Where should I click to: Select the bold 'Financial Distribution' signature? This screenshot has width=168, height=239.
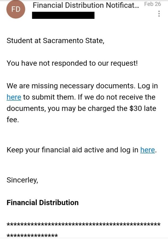43,203
